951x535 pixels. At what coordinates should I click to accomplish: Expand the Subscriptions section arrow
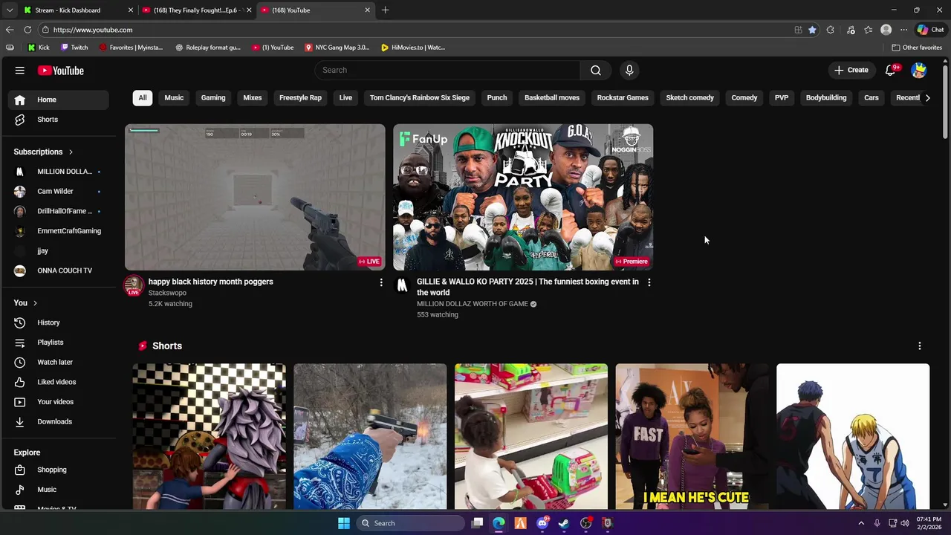point(71,152)
